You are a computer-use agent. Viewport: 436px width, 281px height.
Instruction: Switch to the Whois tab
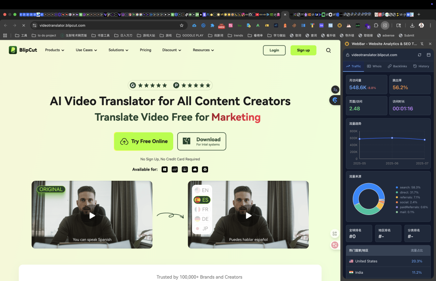[374, 66]
